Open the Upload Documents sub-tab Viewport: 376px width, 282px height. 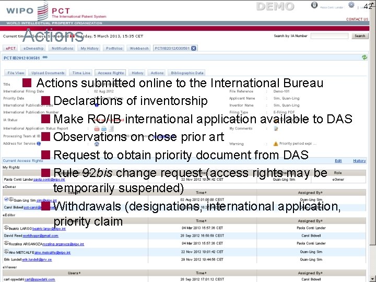(x=48, y=73)
